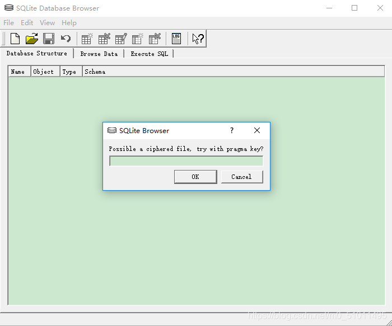Switch to the Browse Data tab
392x326 pixels.
pyautogui.click(x=99, y=54)
